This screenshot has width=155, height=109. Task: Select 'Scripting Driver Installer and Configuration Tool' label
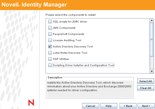(x=83, y=65)
